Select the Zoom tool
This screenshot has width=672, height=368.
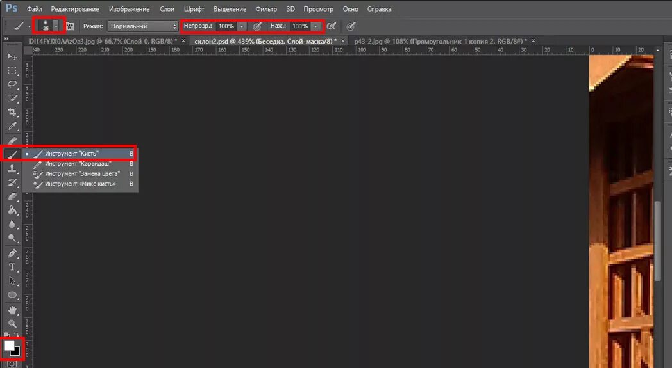(12, 323)
